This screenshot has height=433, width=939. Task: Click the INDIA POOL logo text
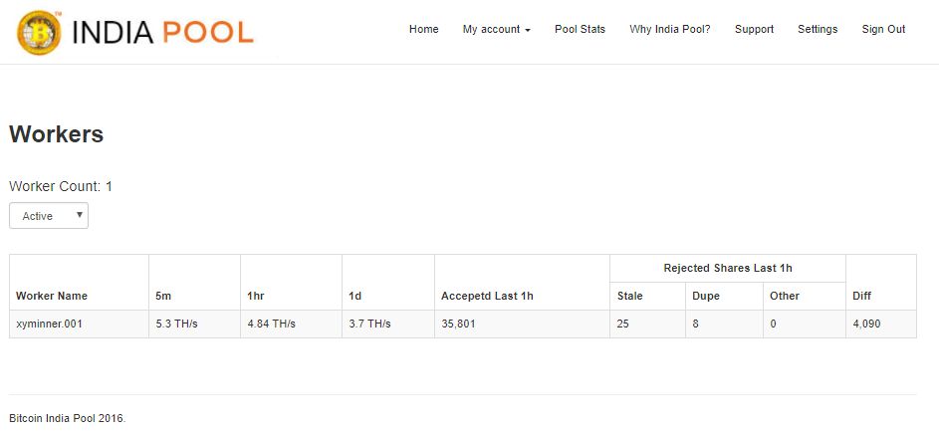(162, 32)
